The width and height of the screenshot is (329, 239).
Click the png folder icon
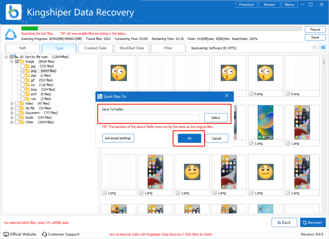27,71
